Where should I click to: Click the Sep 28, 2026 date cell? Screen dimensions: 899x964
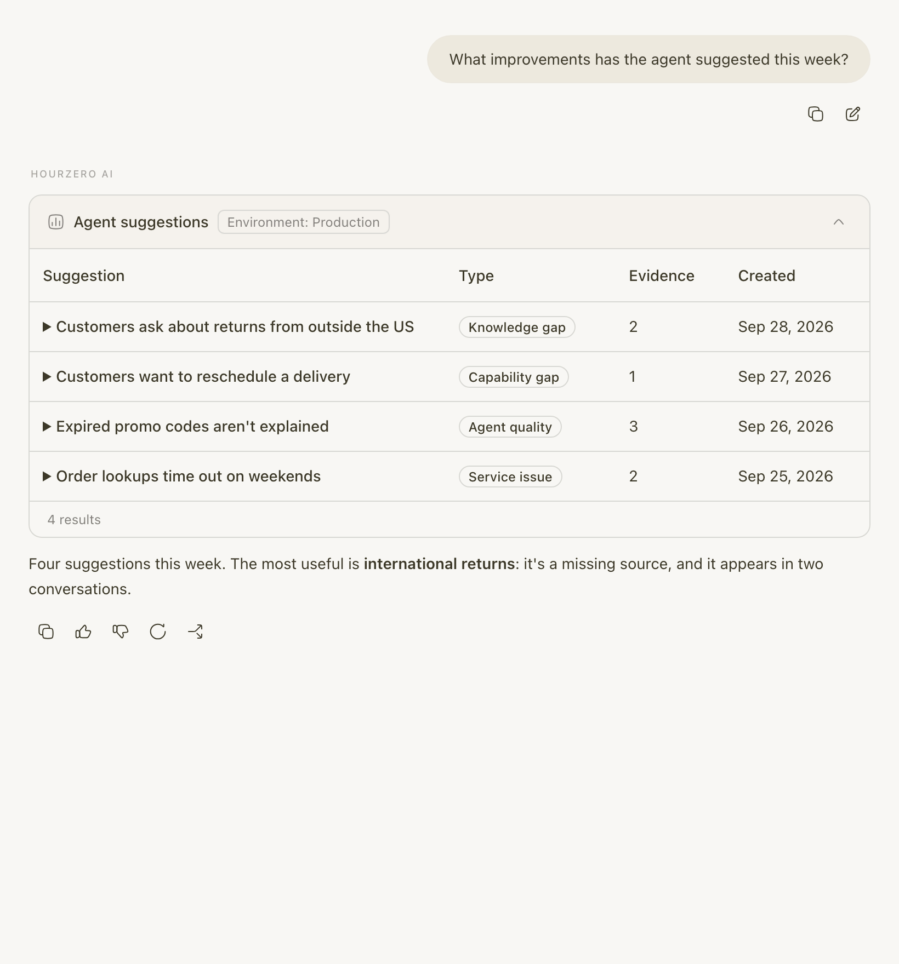coord(786,327)
